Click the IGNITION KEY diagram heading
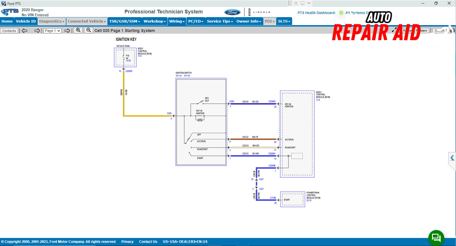This screenshot has width=456, height=246. [126, 39]
